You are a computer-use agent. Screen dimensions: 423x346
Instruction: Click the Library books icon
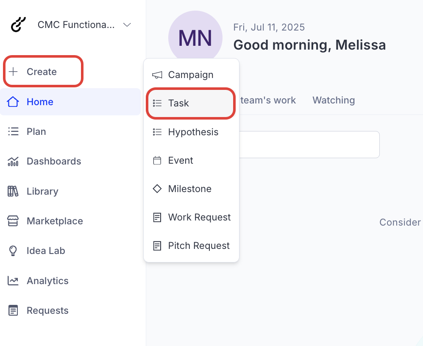pos(13,191)
